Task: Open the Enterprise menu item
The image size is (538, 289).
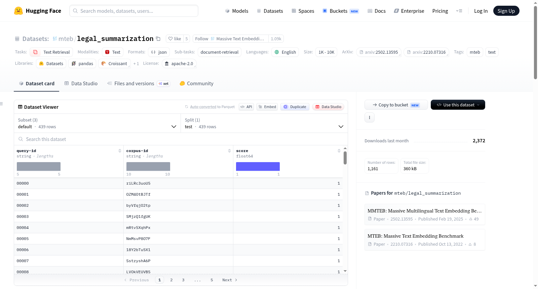Action: (x=409, y=11)
